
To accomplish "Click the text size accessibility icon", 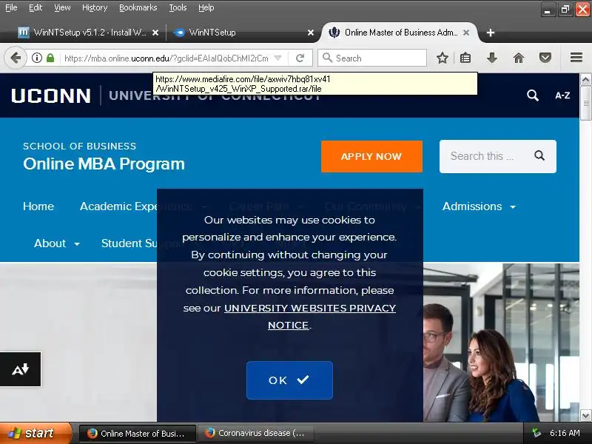I will [x=21, y=369].
